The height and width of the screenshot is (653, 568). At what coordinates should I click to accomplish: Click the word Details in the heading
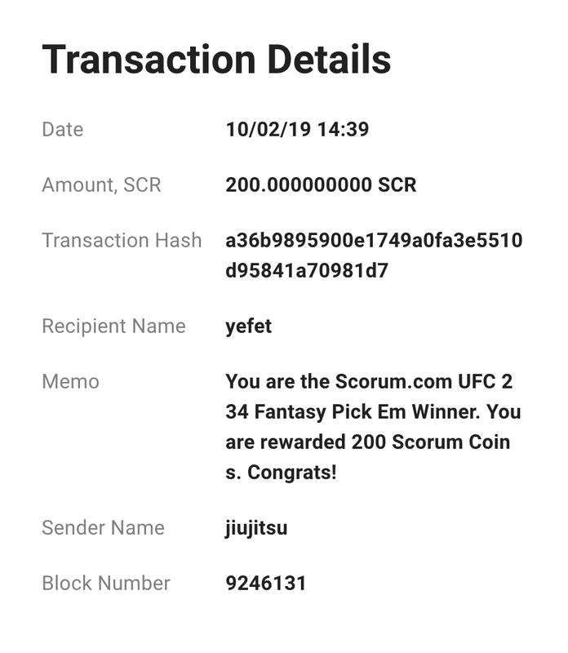tap(329, 60)
